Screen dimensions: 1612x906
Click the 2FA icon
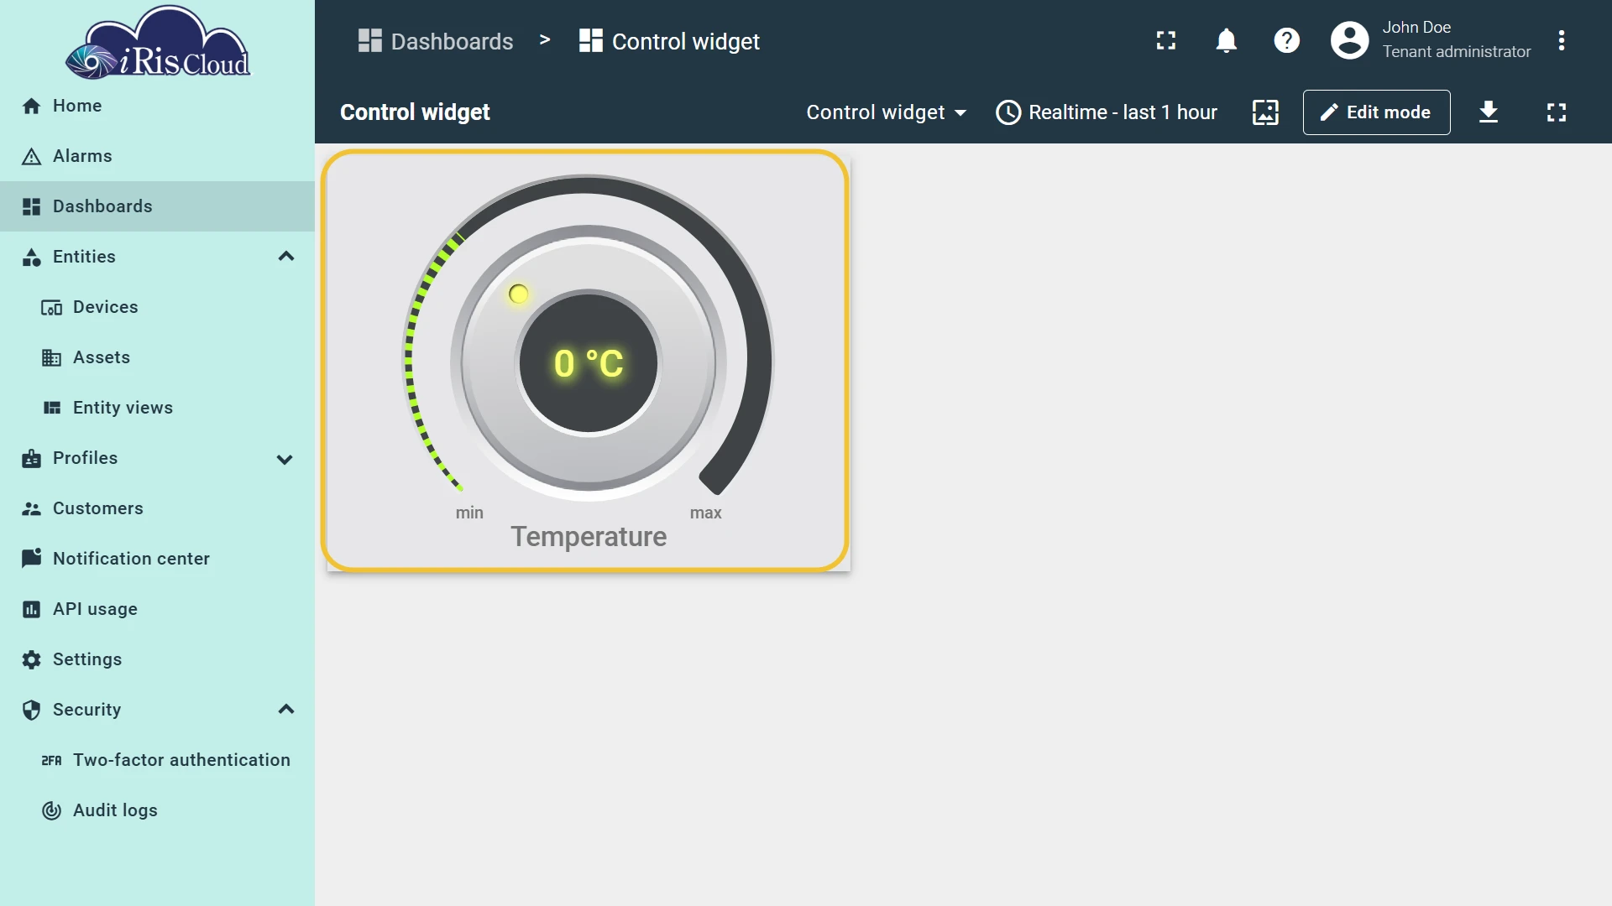point(51,760)
